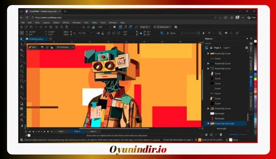Screen dimensions: 276x159
Task: Select the Zoom tool in the toolbox
Action: point(22,55)
